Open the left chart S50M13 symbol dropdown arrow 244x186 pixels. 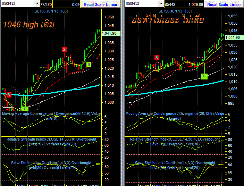click(37, 3)
